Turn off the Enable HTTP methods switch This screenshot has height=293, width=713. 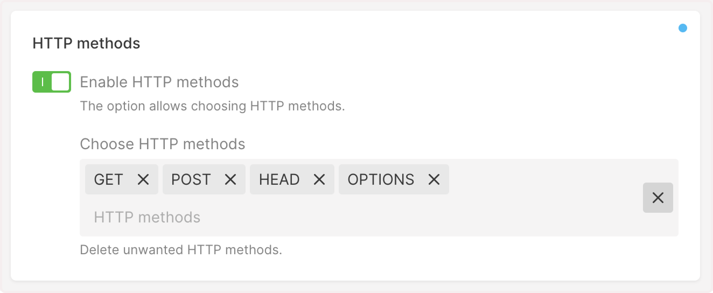52,82
